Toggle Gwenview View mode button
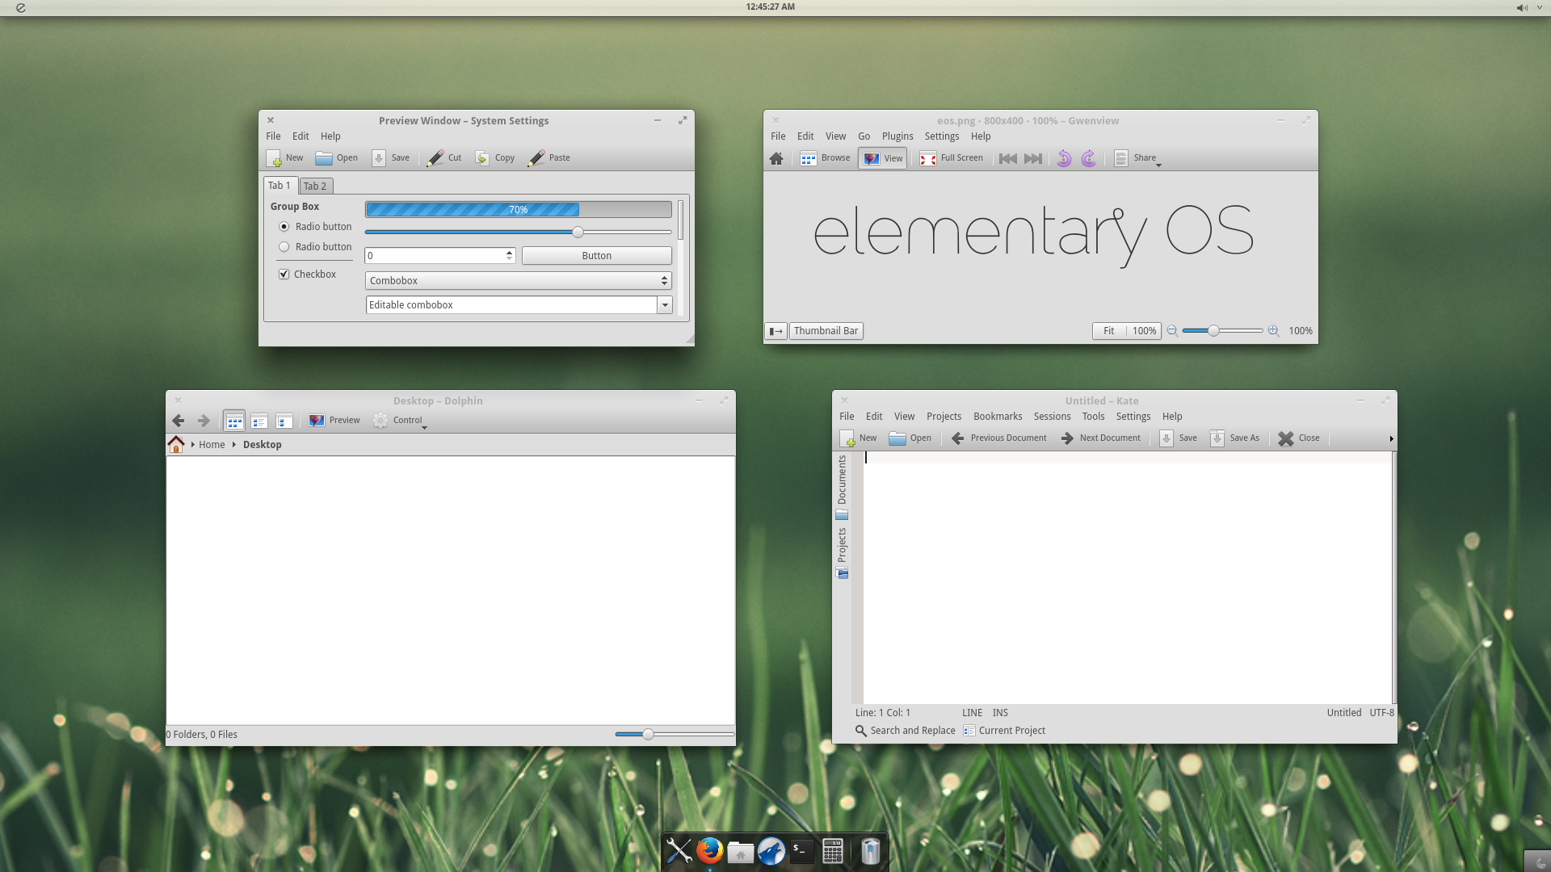1551x872 pixels. (883, 158)
